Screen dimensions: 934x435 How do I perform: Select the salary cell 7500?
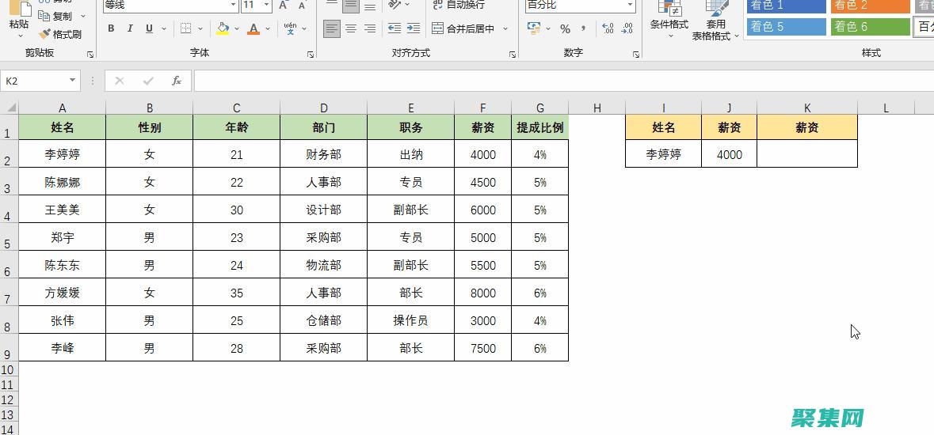coord(482,348)
